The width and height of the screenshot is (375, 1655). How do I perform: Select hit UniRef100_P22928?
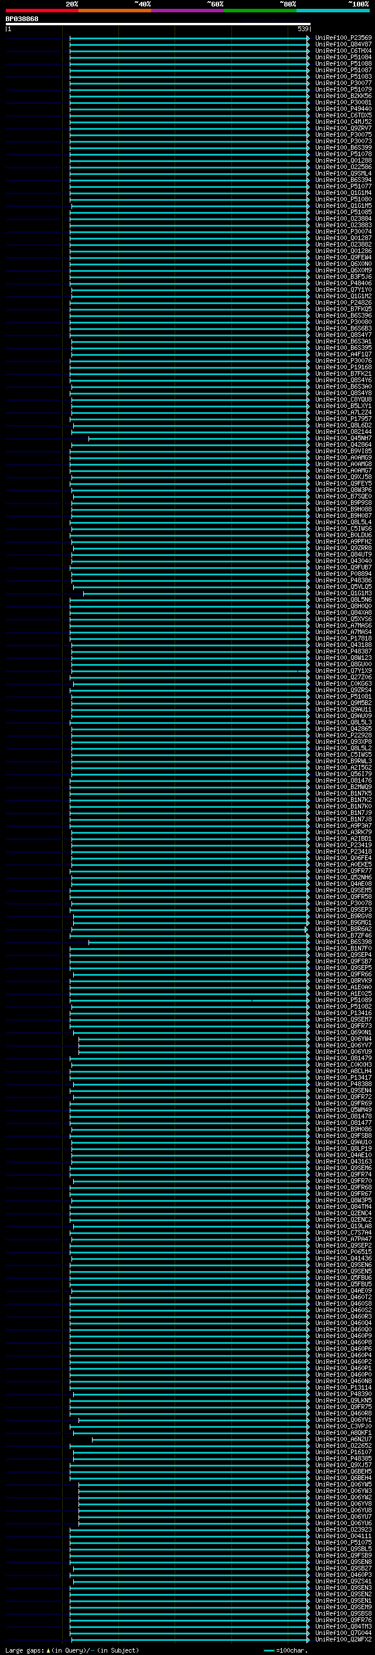coord(343,735)
